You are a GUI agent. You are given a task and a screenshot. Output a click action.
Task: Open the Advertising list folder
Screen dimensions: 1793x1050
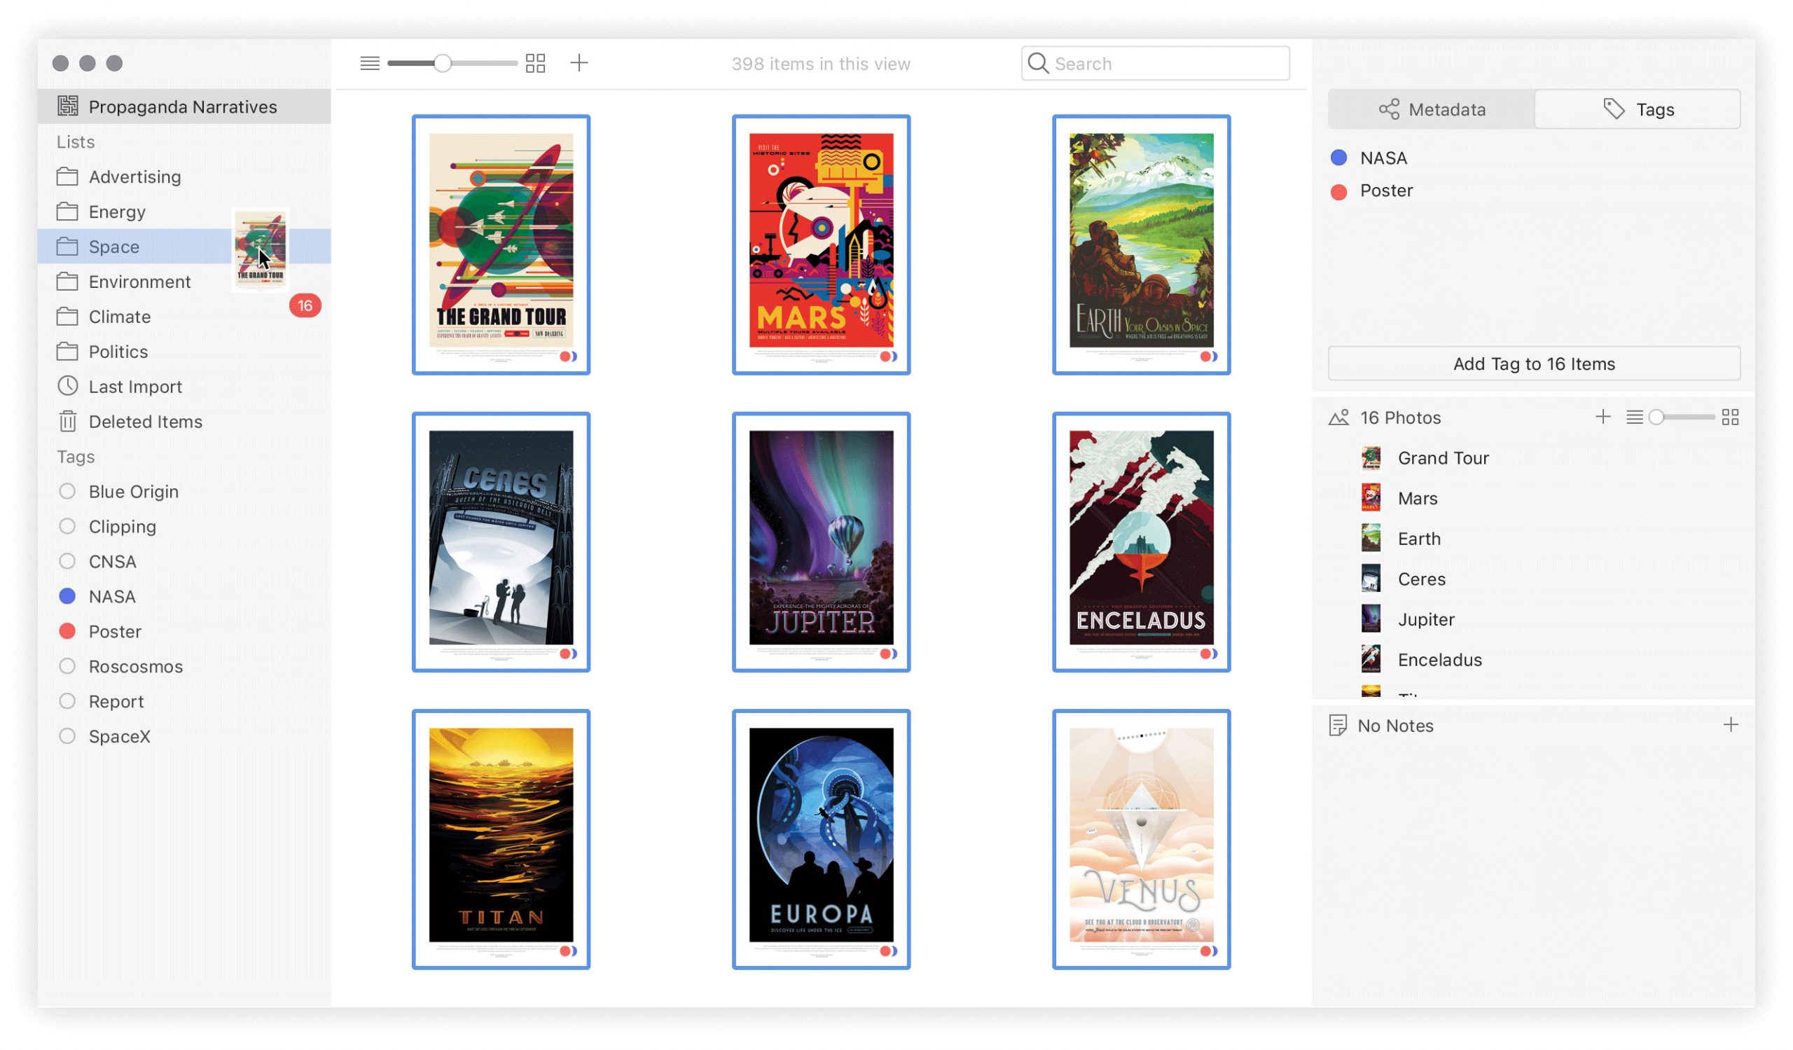pos(134,177)
